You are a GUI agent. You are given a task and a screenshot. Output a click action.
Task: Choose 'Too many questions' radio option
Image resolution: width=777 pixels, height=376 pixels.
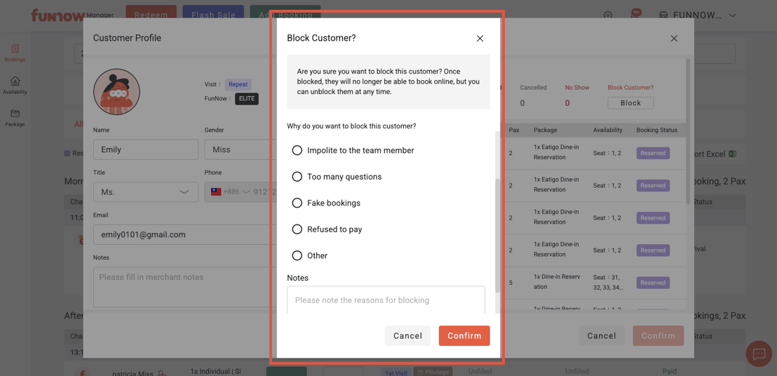297,177
